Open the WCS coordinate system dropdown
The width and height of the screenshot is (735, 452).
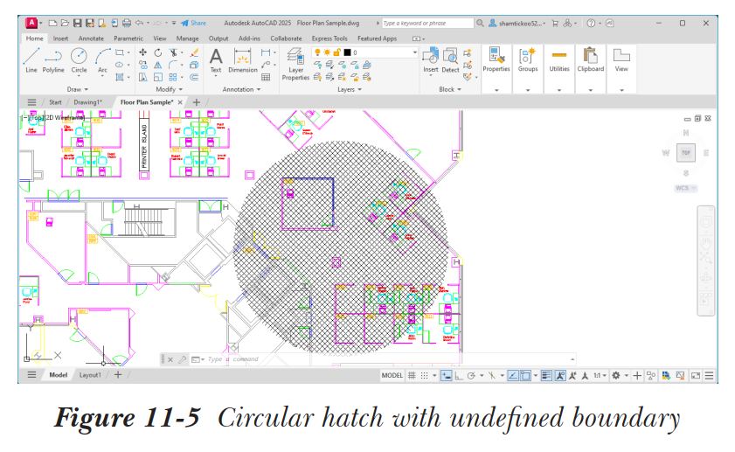click(x=686, y=188)
